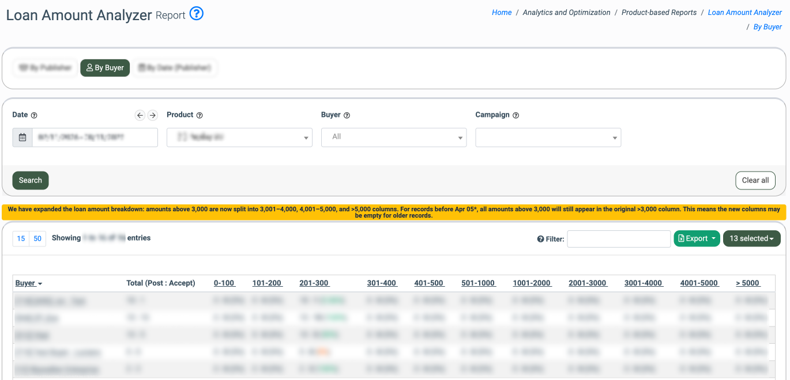This screenshot has width=790, height=380.
Task: Sort by 501-1000 column header
Action: [x=479, y=283]
